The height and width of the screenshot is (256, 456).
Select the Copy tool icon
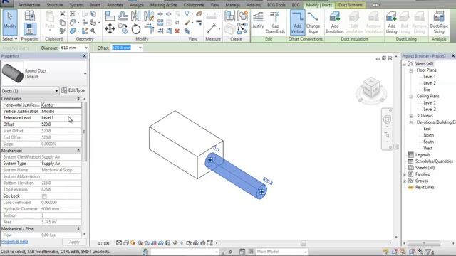(123, 29)
